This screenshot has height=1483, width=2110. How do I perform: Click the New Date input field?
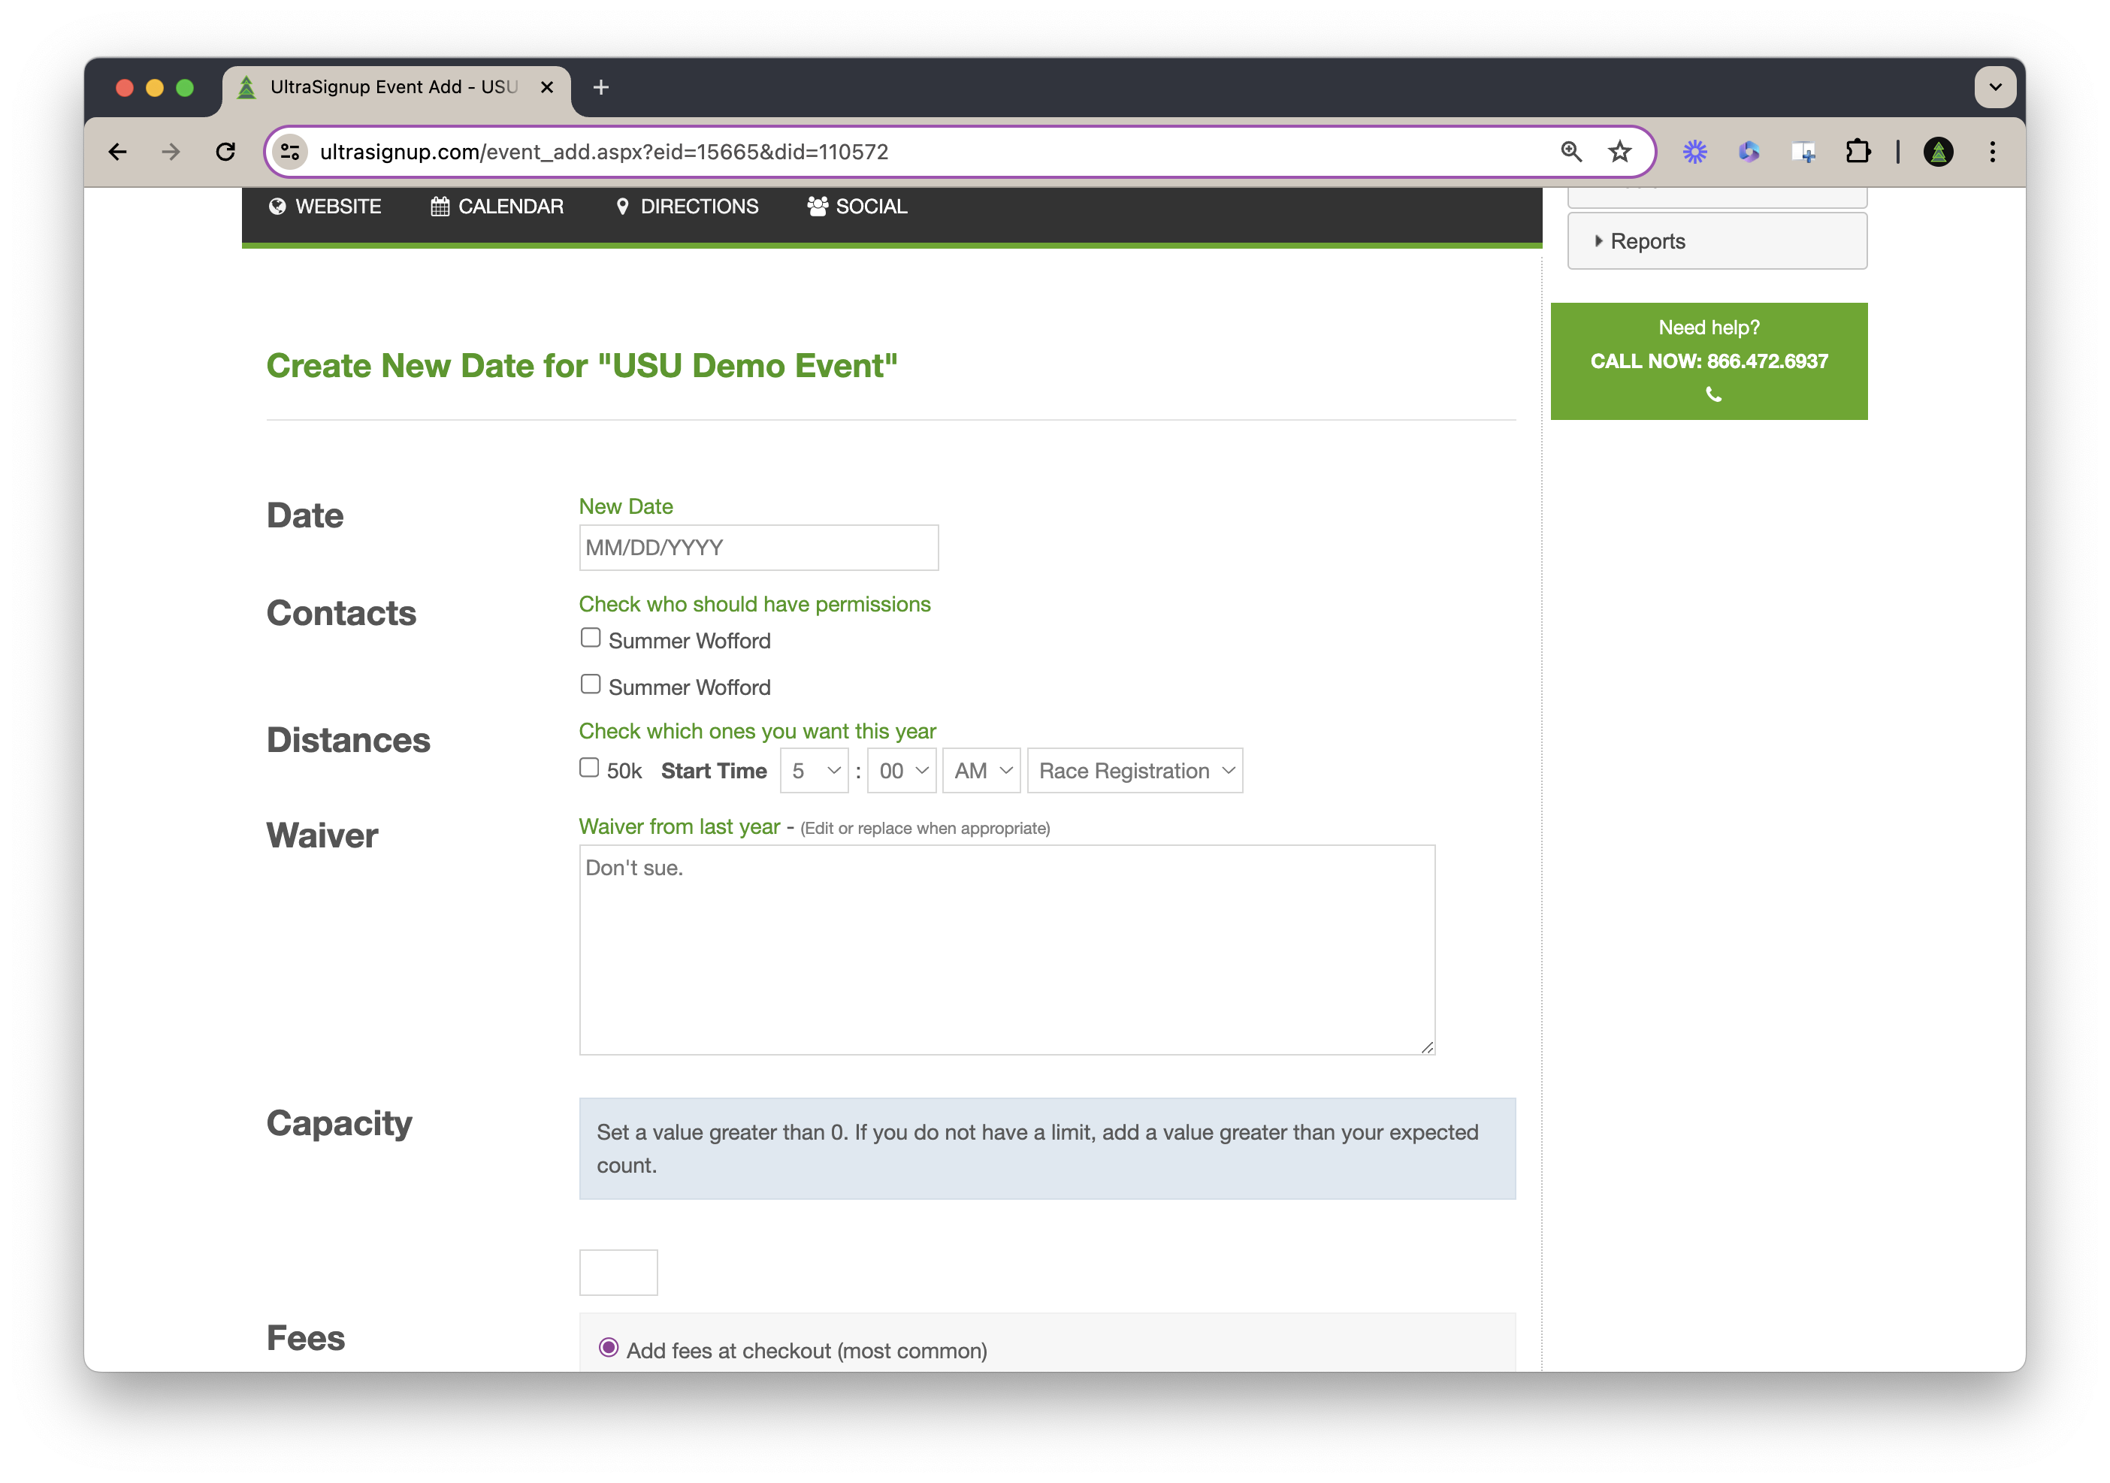tap(758, 548)
